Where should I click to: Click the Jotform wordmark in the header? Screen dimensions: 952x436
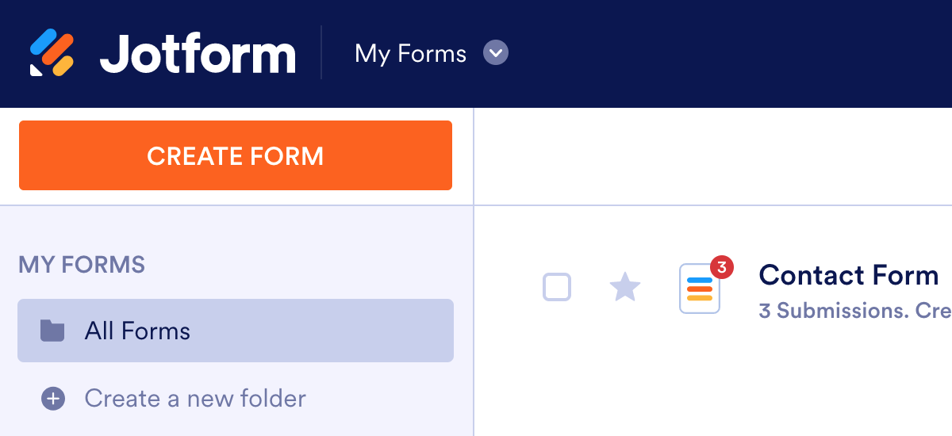198,54
